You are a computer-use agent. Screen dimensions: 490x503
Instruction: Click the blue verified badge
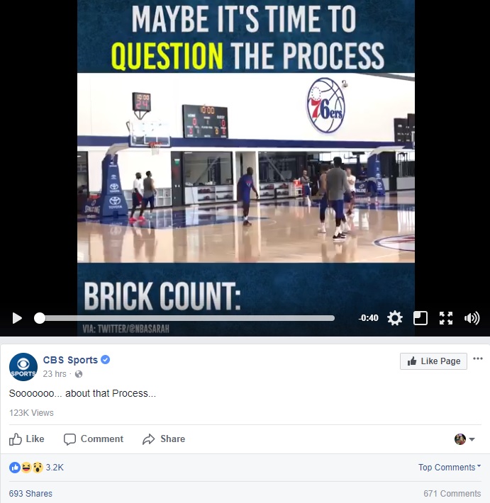(106, 360)
